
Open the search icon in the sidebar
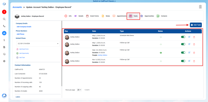(x=4, y=19)
